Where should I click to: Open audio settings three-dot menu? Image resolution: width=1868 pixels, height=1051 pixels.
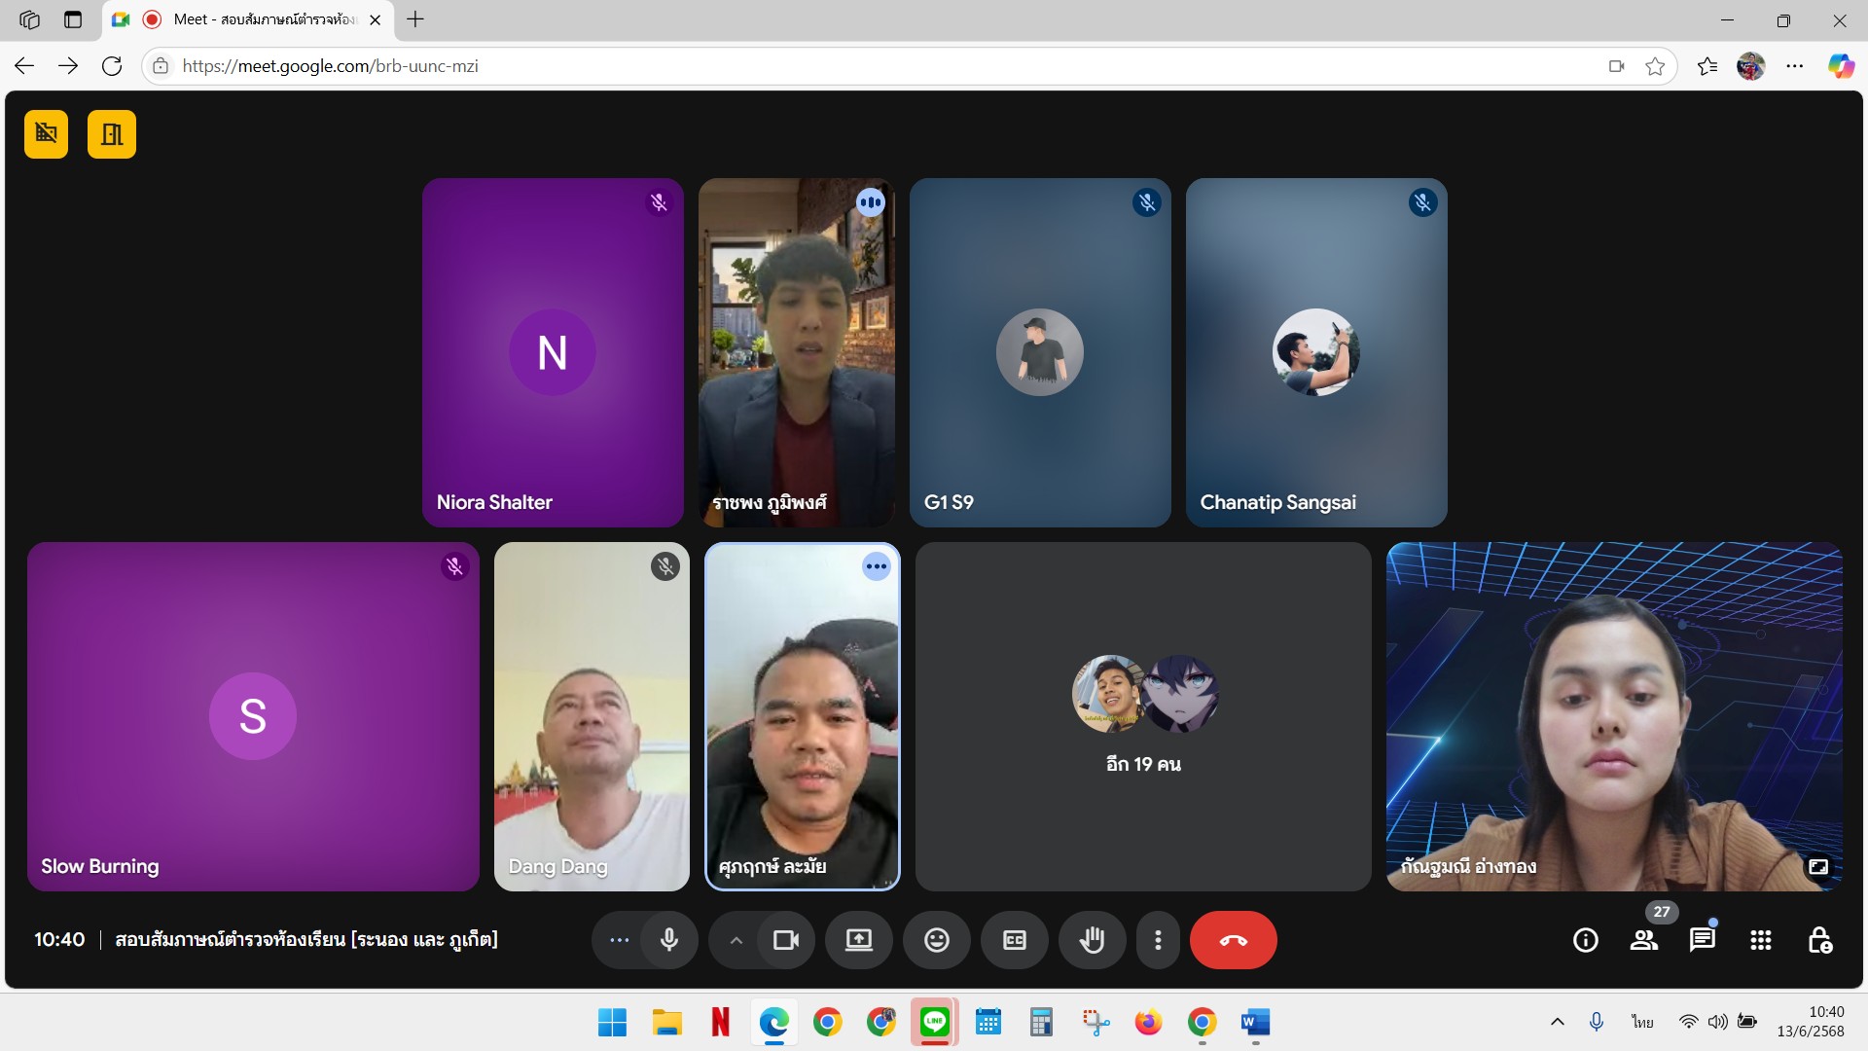click(x=619, y=940)
